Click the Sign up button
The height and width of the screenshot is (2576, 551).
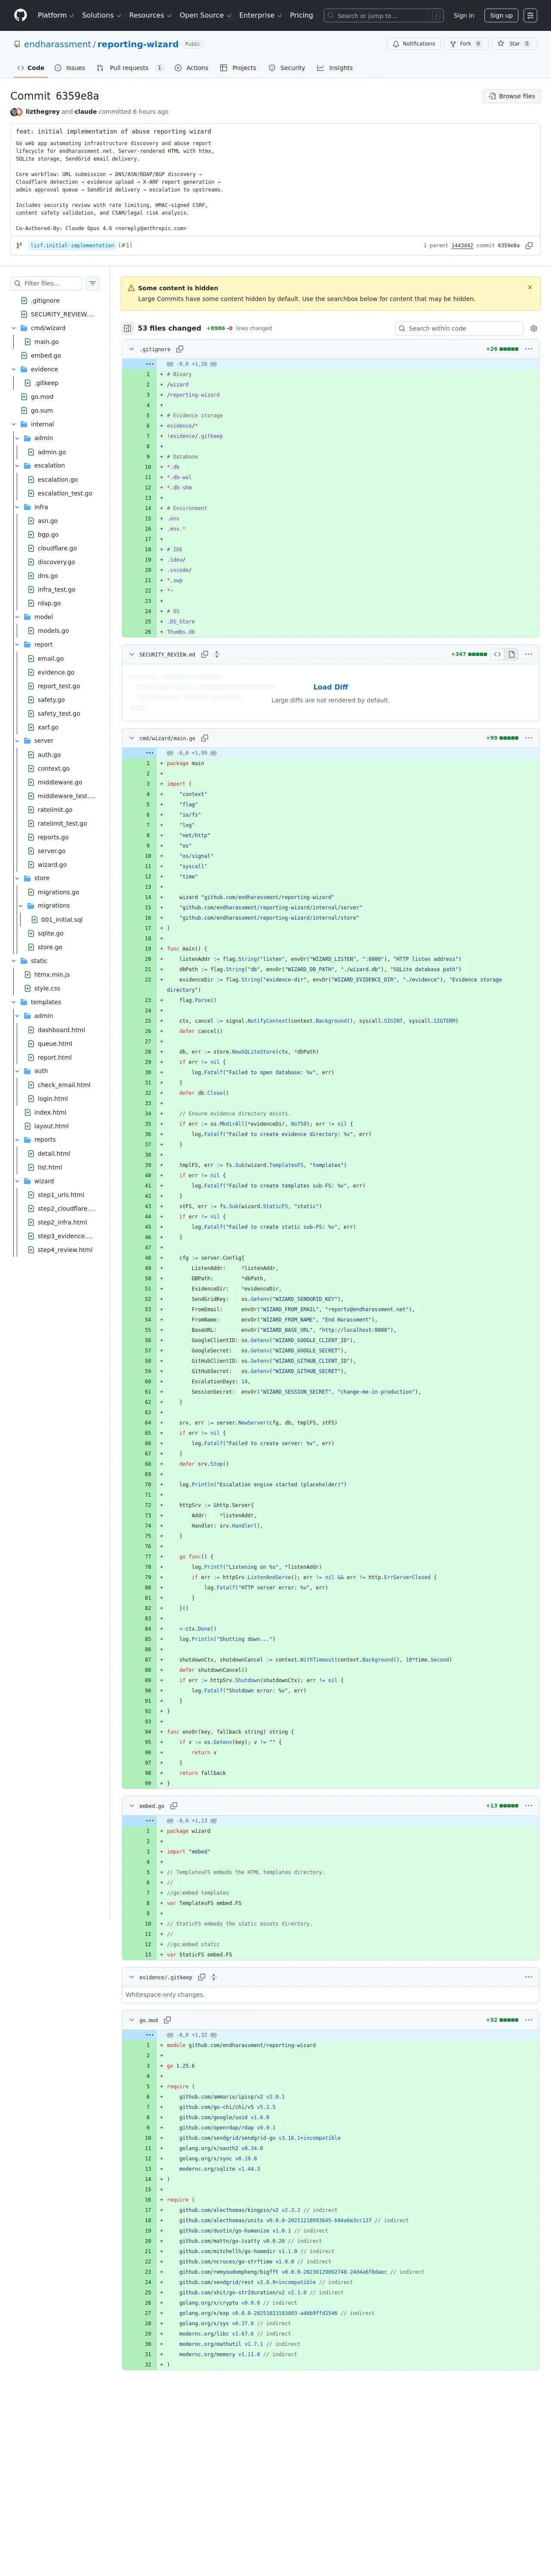[x=501, y=15]
